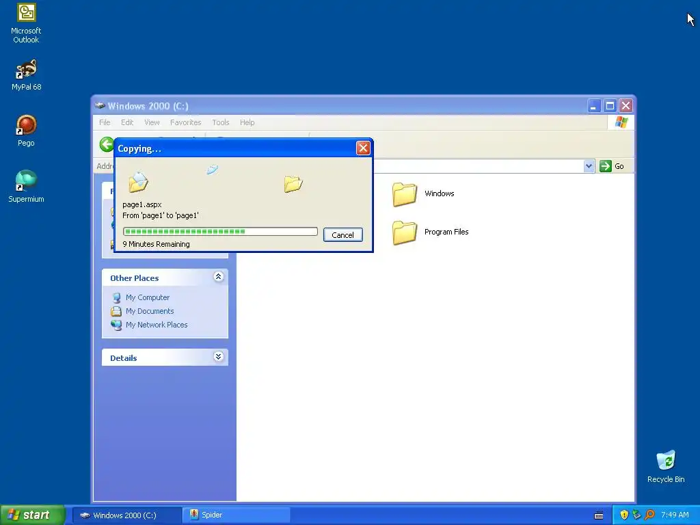Cancel the copying operation

(x=343, y=235)
